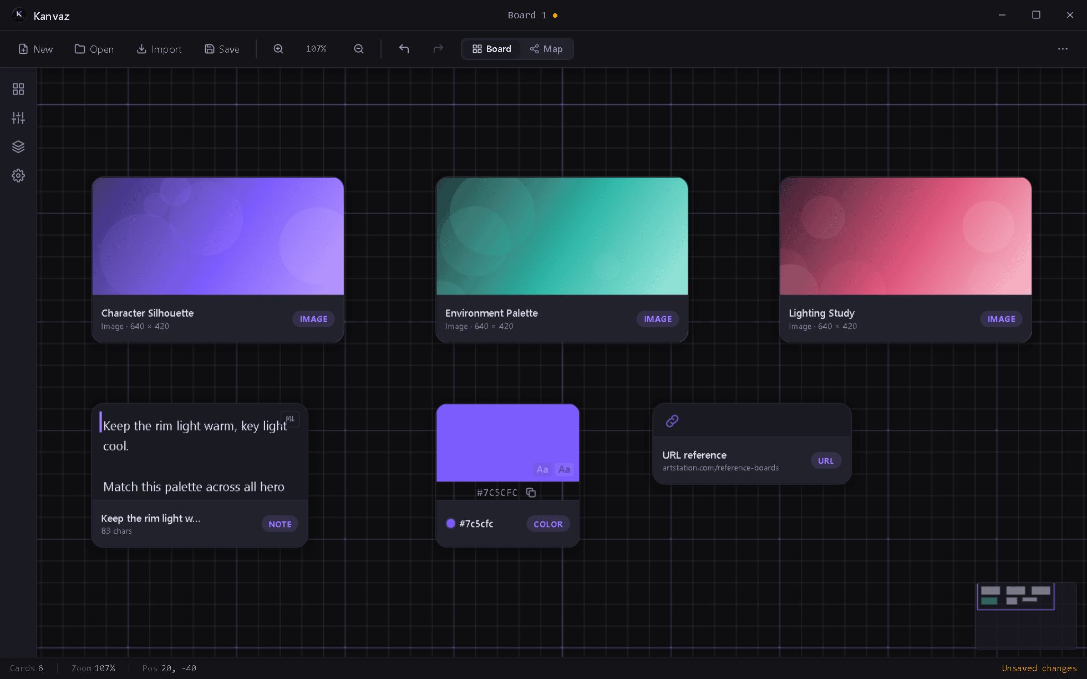Image resolution: width=1087 pixels, height=679 pixels.
Task: Click the NOTE badge on the note card
Action: coord(280,524)
